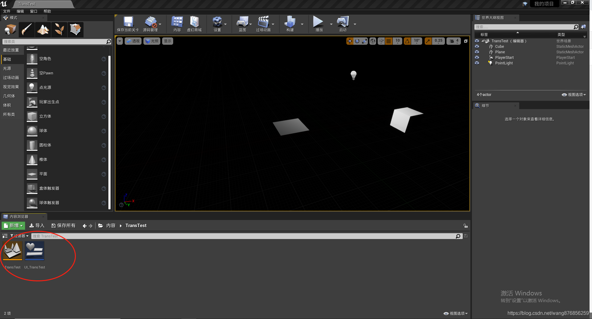Image resolution: width=592 pixels, height=319 pixels.
Task: Click the 锥体 cone icon in list
Action: pyautogui.click(x=32, y=160)
